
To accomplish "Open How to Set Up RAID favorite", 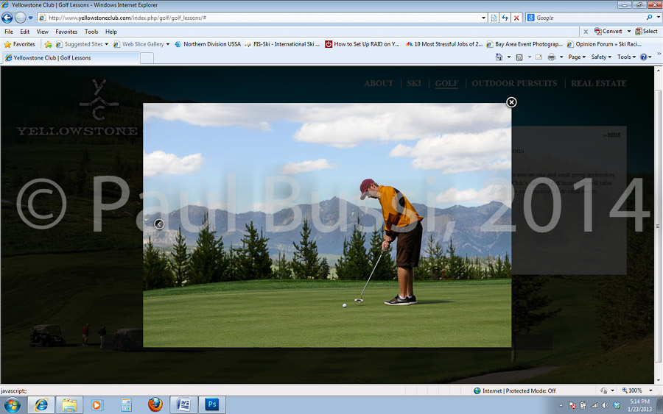I will point(362,44).
